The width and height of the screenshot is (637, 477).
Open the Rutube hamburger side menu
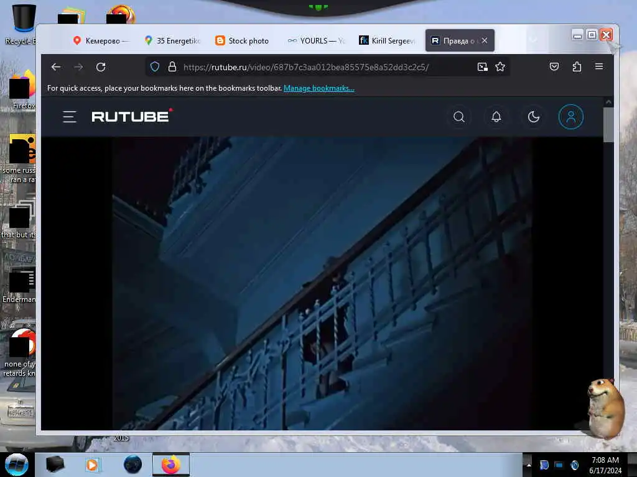(x=70, y=117)
